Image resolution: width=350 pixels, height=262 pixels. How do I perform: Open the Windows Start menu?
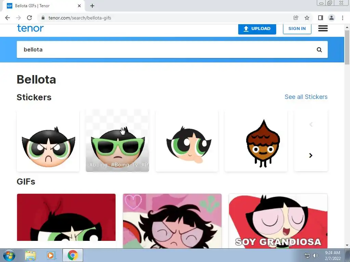[9, 255]
